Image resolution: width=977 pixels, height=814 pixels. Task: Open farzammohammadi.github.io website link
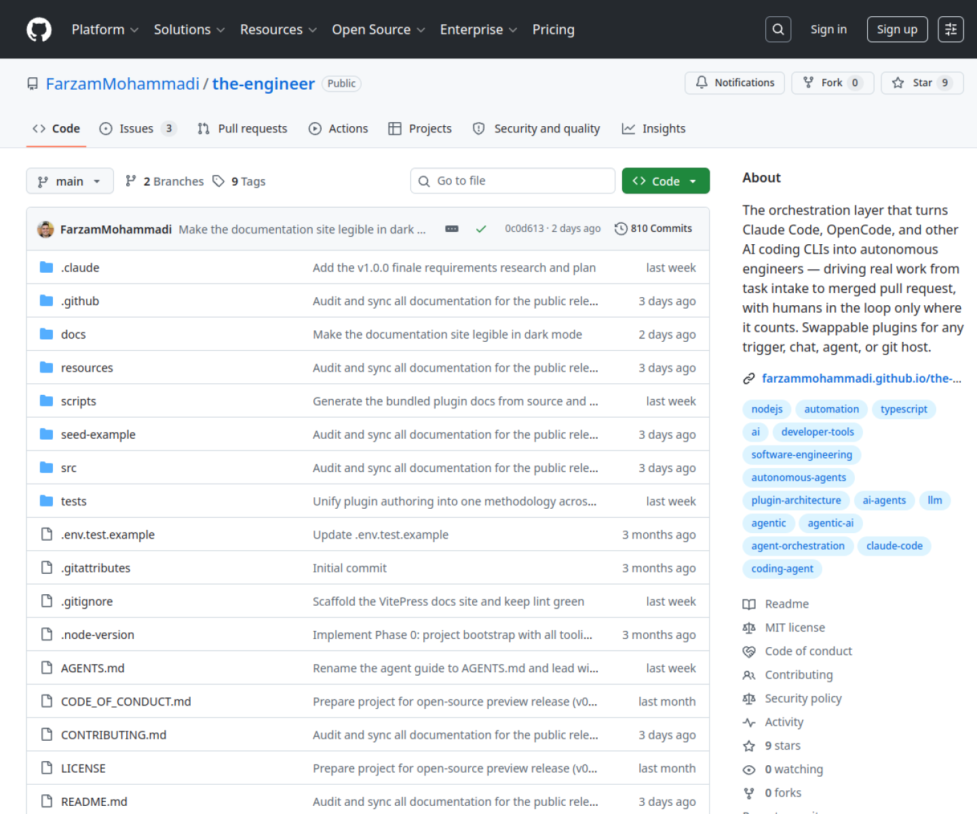tap(861, 379)
